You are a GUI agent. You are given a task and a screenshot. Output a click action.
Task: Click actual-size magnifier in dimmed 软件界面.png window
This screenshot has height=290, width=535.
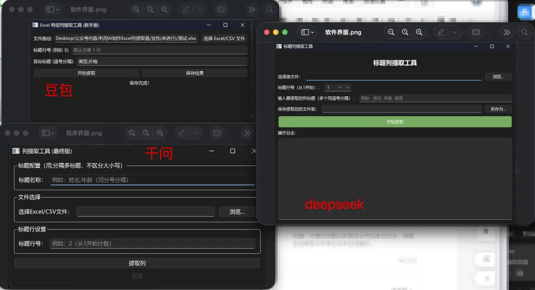click(150, 9)
